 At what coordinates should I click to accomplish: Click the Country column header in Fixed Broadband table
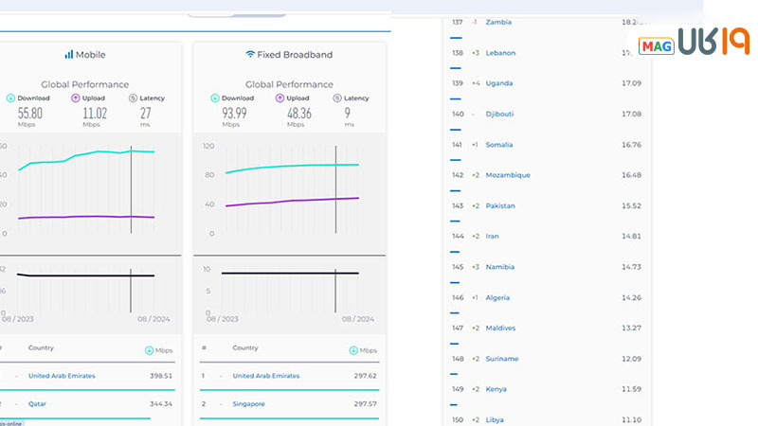point(244,348)
